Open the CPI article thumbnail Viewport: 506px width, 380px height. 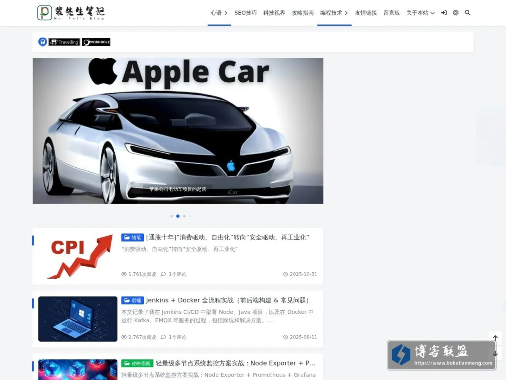[78, 256]
